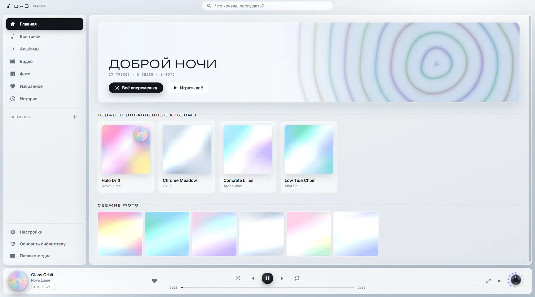The width and height of the screenshot is (535, 297).
Task: Click the Nova Lume artist in player bar
Action: click(40, 280)
